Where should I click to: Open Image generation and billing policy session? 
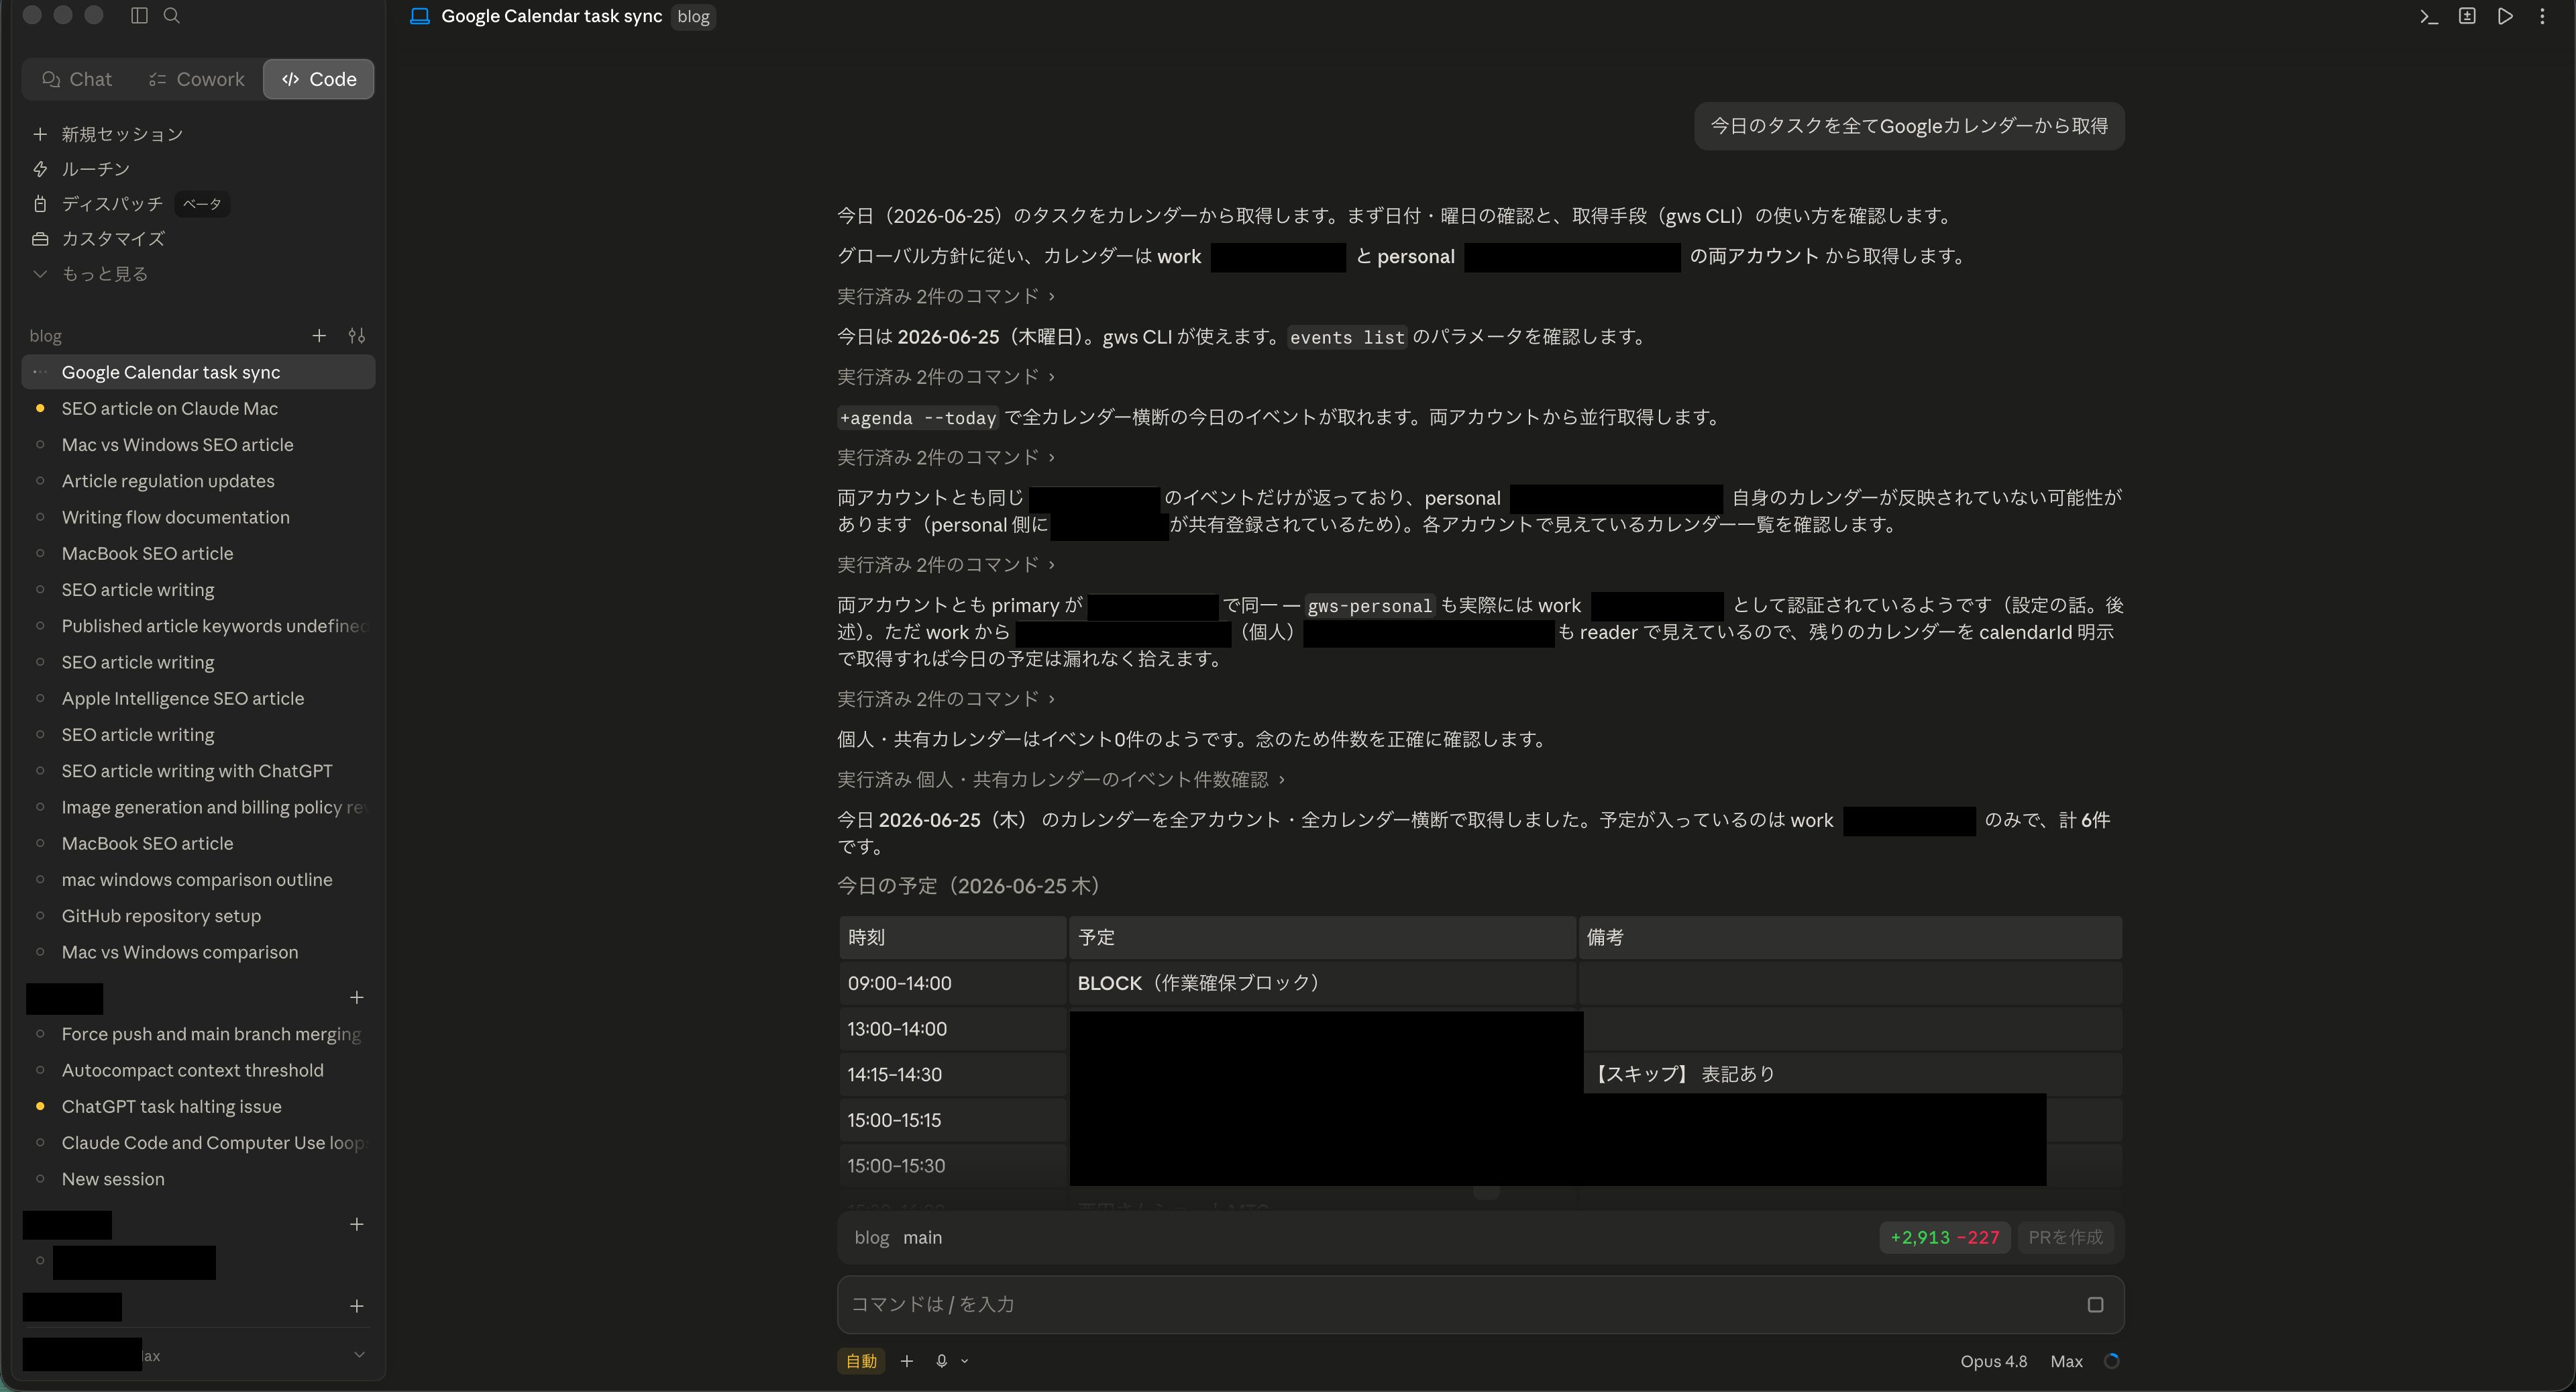(199, 807)
